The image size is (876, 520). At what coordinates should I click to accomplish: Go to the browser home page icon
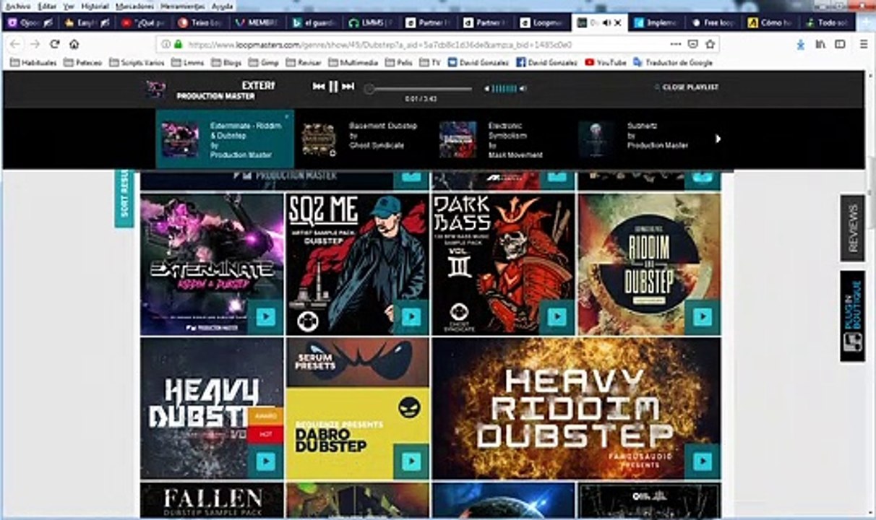[74, 44]
